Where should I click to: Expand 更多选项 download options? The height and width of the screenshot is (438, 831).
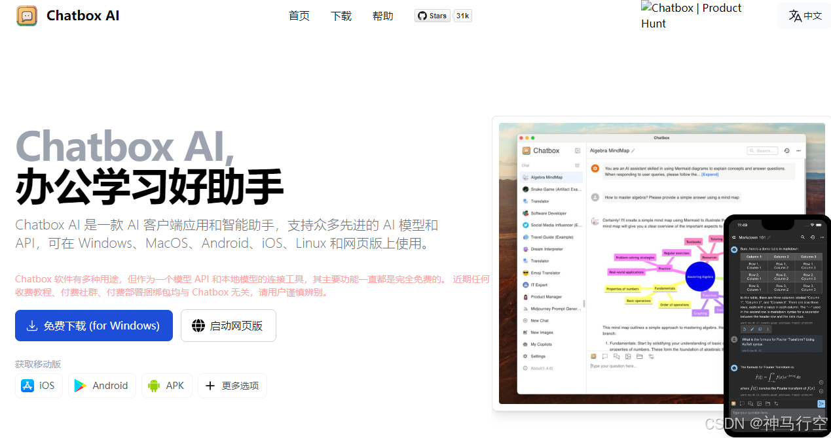[232, 386]
